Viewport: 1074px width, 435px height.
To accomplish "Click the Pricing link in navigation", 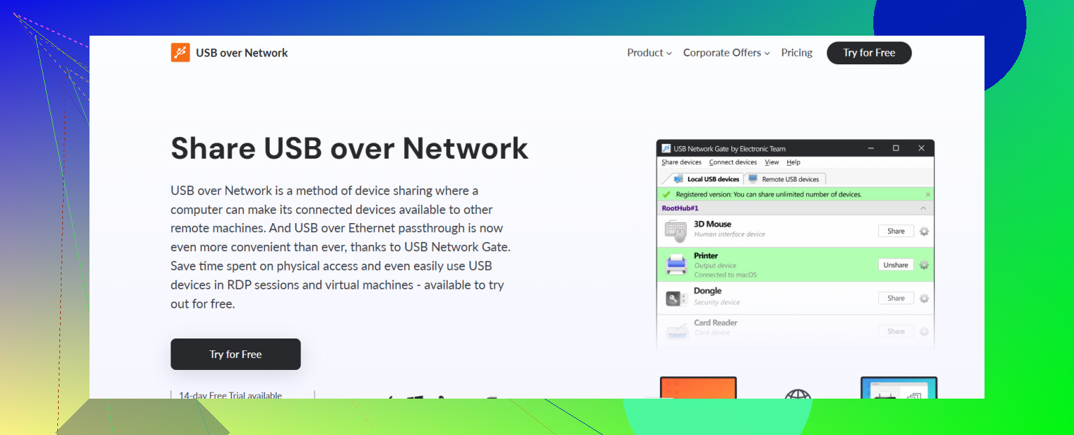I will pos(796,53).
